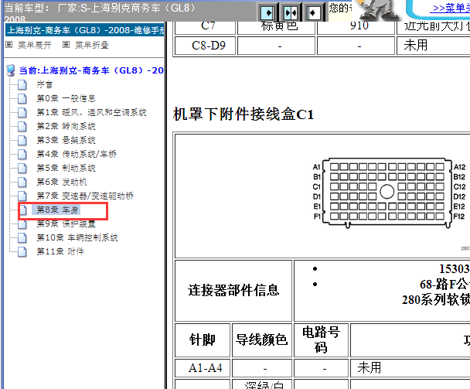Click the 导线颜色 column header

click(262, 340)
